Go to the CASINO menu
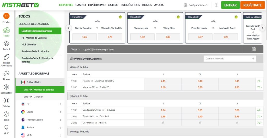Image resolution: width=267 pixels, height=138 pixels. click(x=81, y=5)
